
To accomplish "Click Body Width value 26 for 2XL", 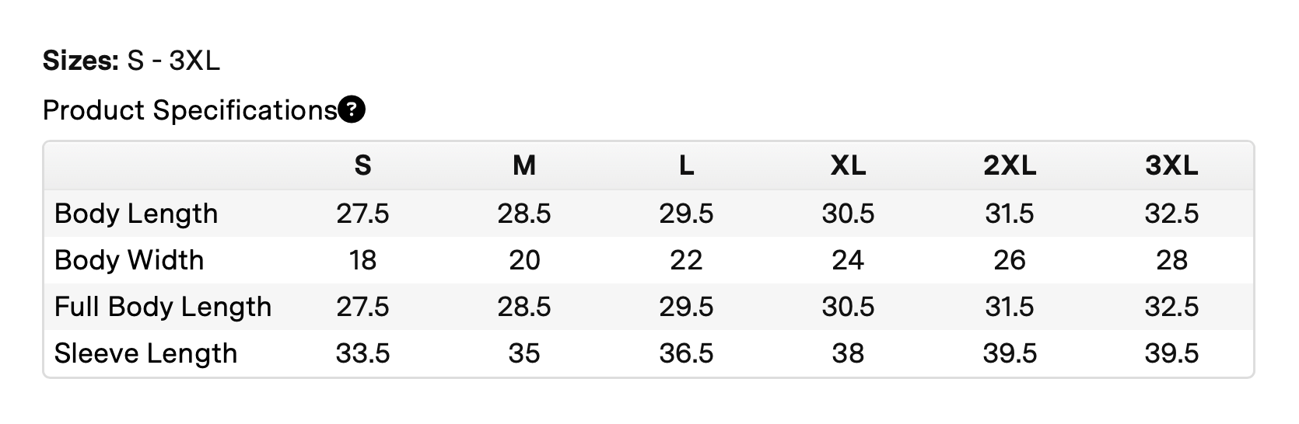I will [1010, 260].
